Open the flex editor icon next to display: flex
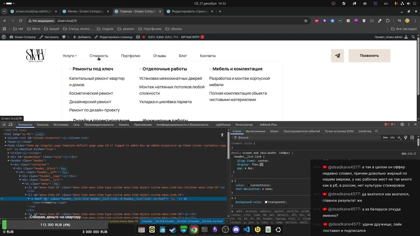 point(262,165)
